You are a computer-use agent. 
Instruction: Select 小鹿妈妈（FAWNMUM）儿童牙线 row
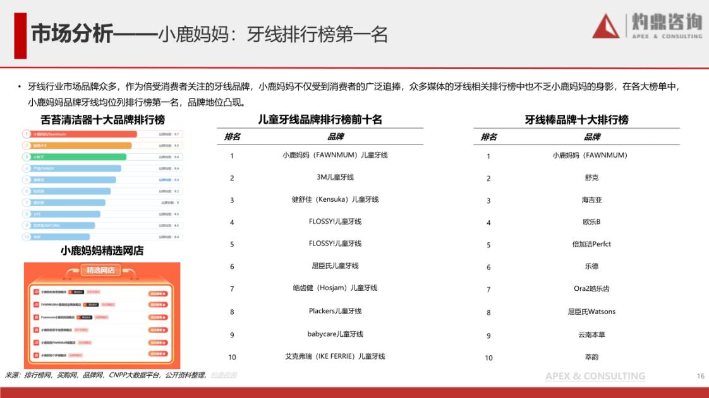(335, 155)
